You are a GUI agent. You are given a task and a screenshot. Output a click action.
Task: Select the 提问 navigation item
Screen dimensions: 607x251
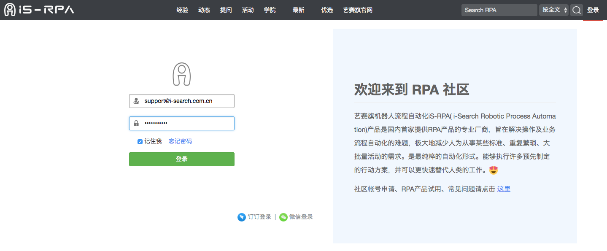coord(226,10)
